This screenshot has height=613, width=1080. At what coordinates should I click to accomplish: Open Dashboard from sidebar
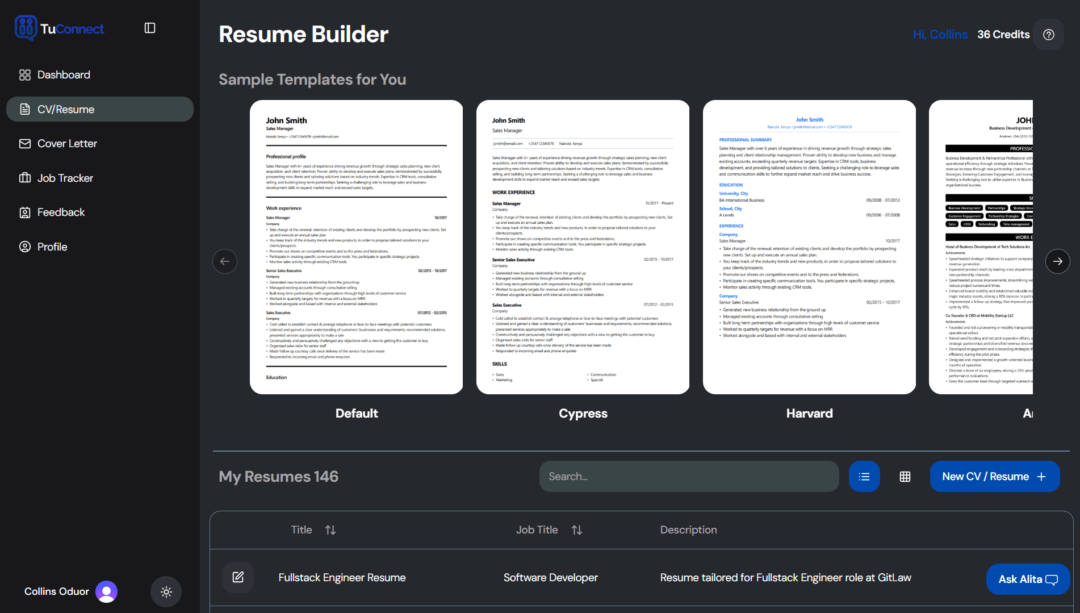pyautogui.click(x=64, y=75)
